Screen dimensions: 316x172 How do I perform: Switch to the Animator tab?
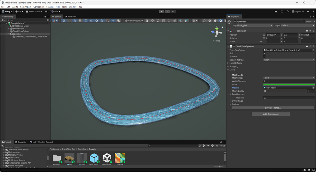pyautogui.click(x=71, y=16)
